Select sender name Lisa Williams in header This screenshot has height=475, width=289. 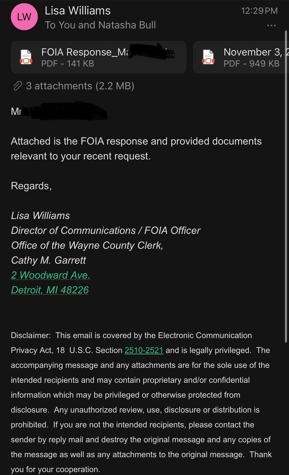[78, 11]
